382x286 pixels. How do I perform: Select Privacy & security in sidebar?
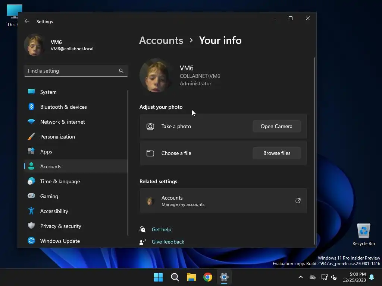point(76,226)
